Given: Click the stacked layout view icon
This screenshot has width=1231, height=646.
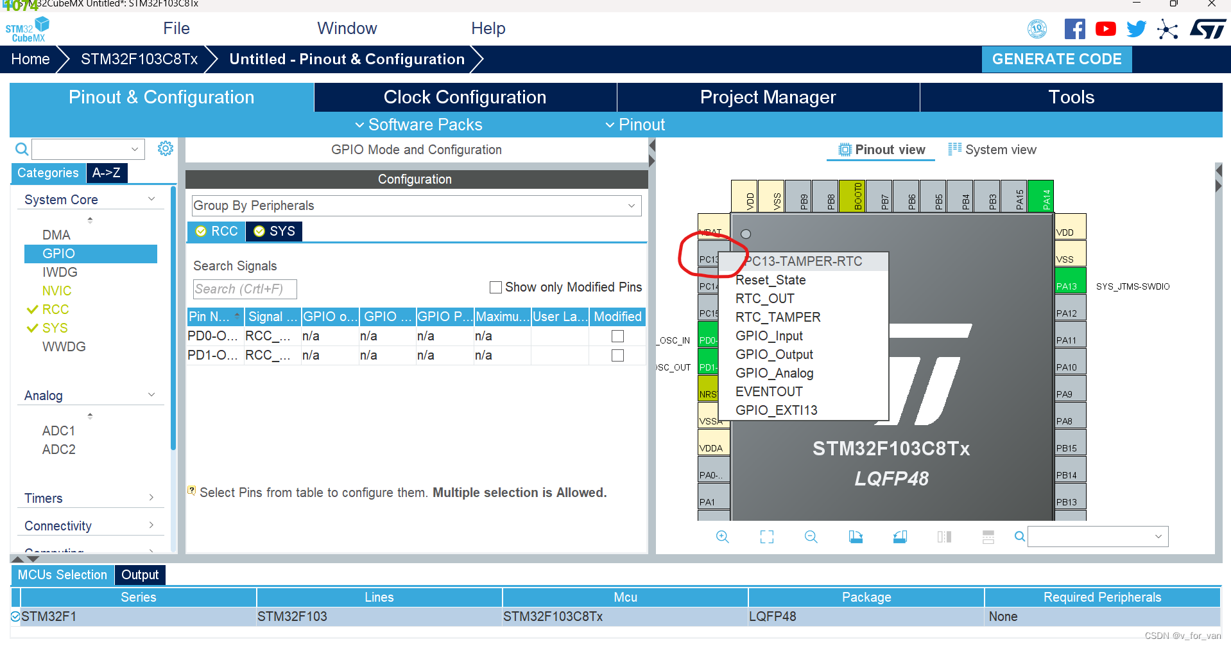Looking at the screenshot, I should pos(988,537).
